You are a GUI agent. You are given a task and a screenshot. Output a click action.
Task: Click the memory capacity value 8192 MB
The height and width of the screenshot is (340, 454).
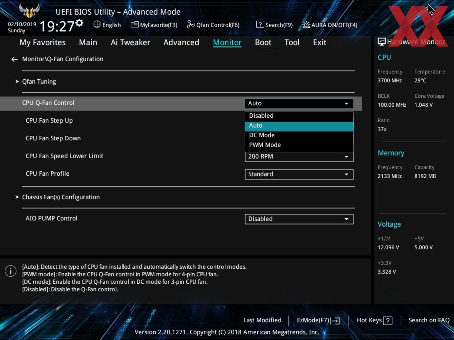tap(425, 176)
